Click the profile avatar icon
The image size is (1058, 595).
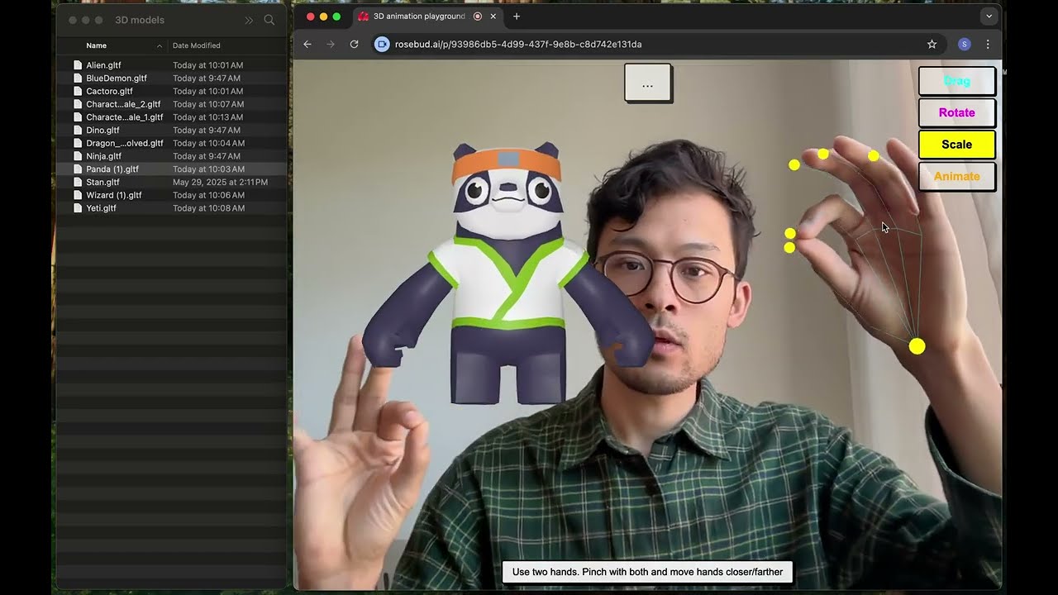(x=964, y=45)
